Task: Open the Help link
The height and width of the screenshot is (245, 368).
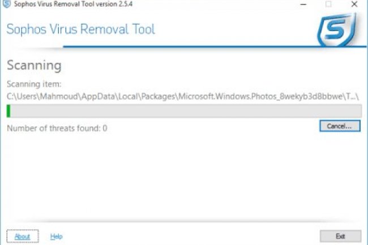Action: coord(56,237)
